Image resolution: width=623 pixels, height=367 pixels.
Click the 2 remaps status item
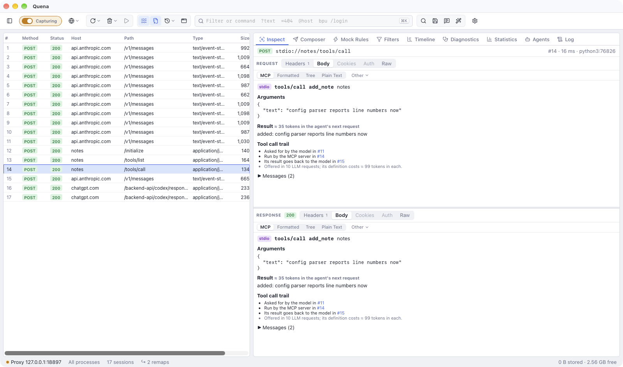[x=155, y=362]
